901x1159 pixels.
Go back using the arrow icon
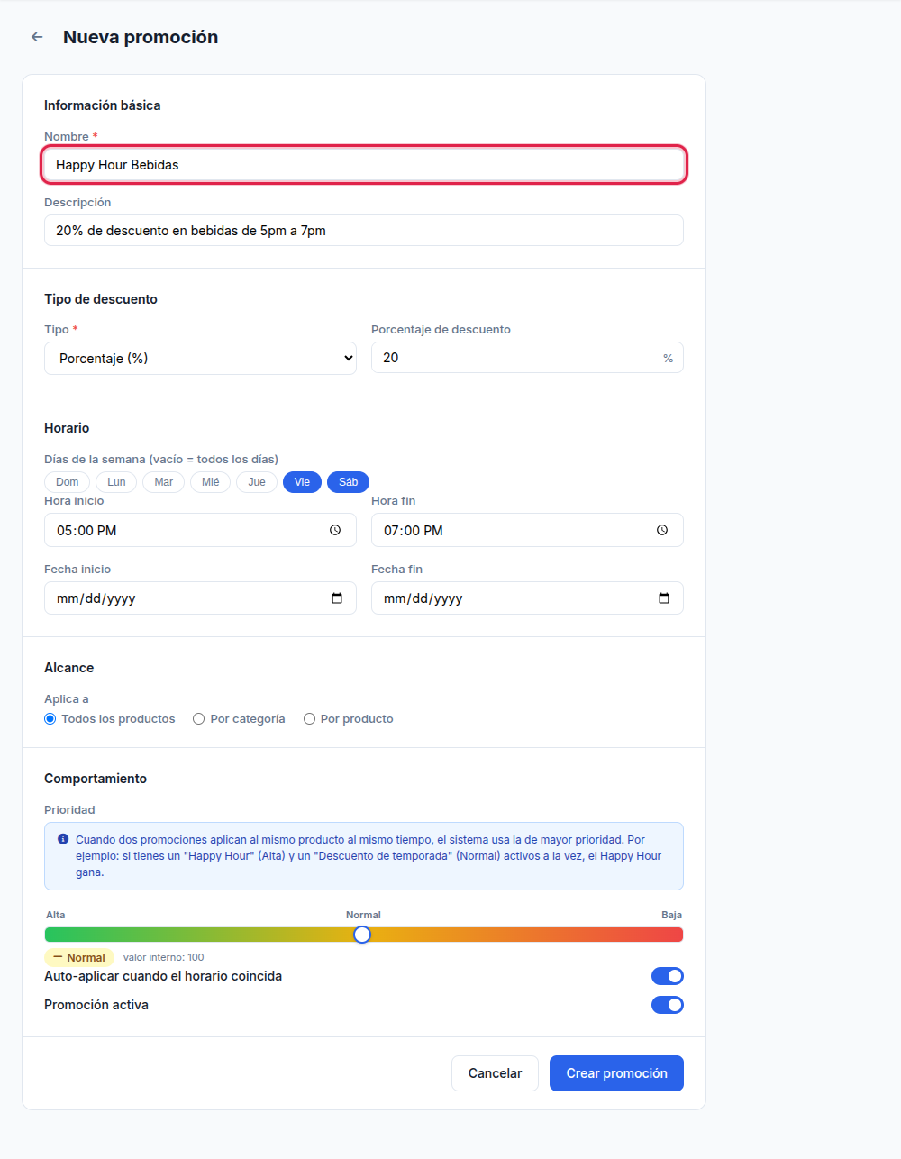click(37, 37)
